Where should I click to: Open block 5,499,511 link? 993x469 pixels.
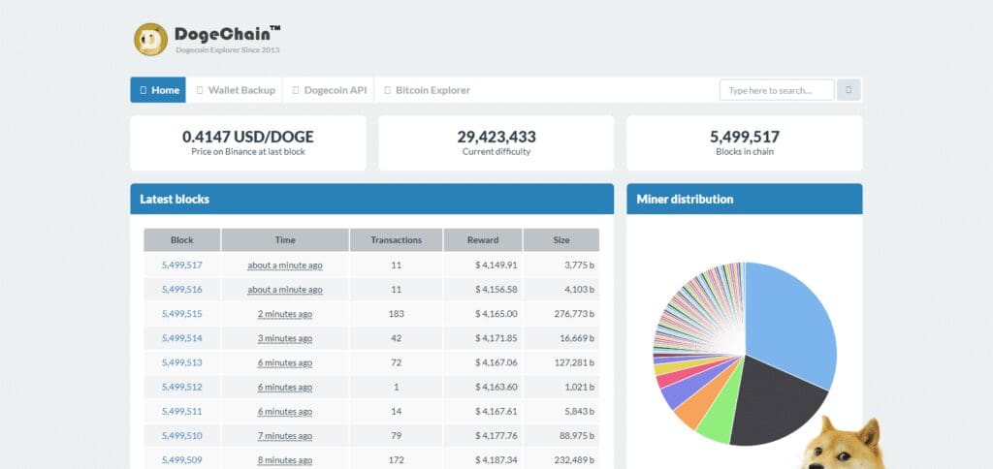click(x=181, y=412)
